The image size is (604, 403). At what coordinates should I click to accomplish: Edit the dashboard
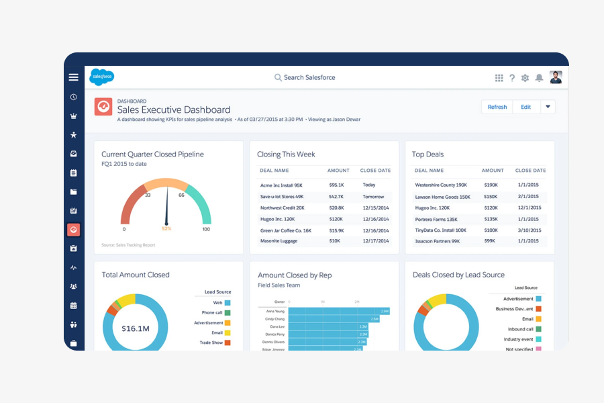[x=525, y=107]
